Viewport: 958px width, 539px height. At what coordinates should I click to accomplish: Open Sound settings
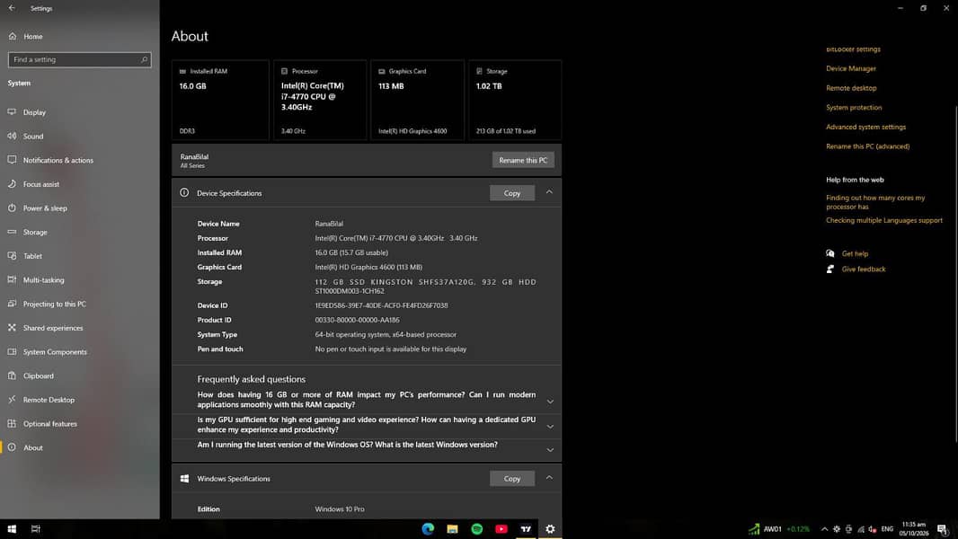(33, 137)
